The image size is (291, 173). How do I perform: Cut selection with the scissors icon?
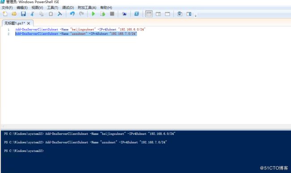point(32,14)
